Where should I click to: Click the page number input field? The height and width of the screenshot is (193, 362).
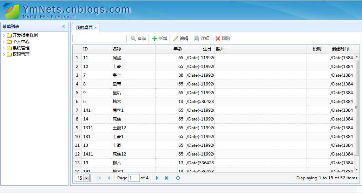[134, 178]
